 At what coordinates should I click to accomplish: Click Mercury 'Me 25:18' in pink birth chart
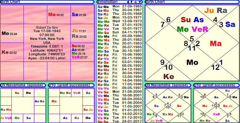click(x=78, y=53)
